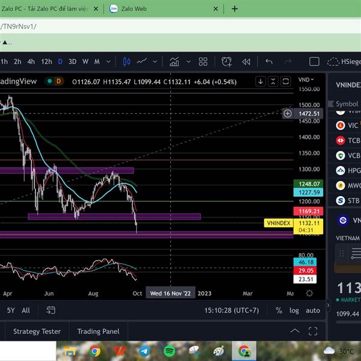Open the VND currency dropdown
Image resolution: width=361 pixels, height=361 pixels.
point(306,79)
